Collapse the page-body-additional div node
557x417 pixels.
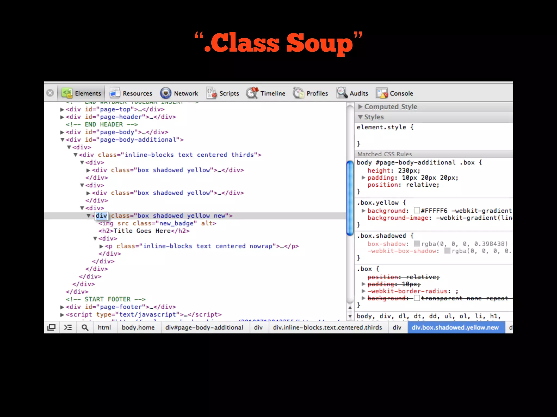tap(62, 140)
